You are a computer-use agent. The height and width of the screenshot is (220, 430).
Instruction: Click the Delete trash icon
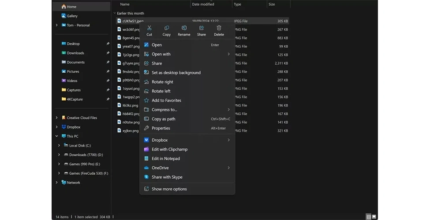point(219,28)
